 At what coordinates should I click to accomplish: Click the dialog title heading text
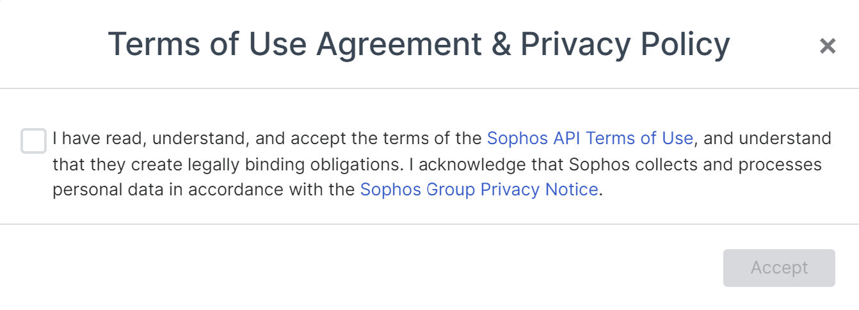click(x=419, y=45)
